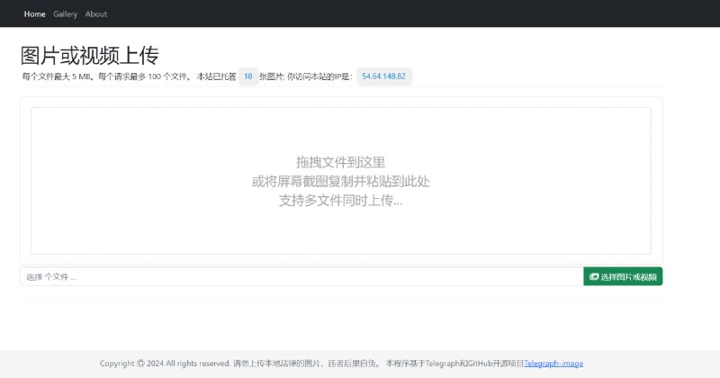Click the 每个文件最大 5 MB limit text
720x378 pixels.
point(58,77)
